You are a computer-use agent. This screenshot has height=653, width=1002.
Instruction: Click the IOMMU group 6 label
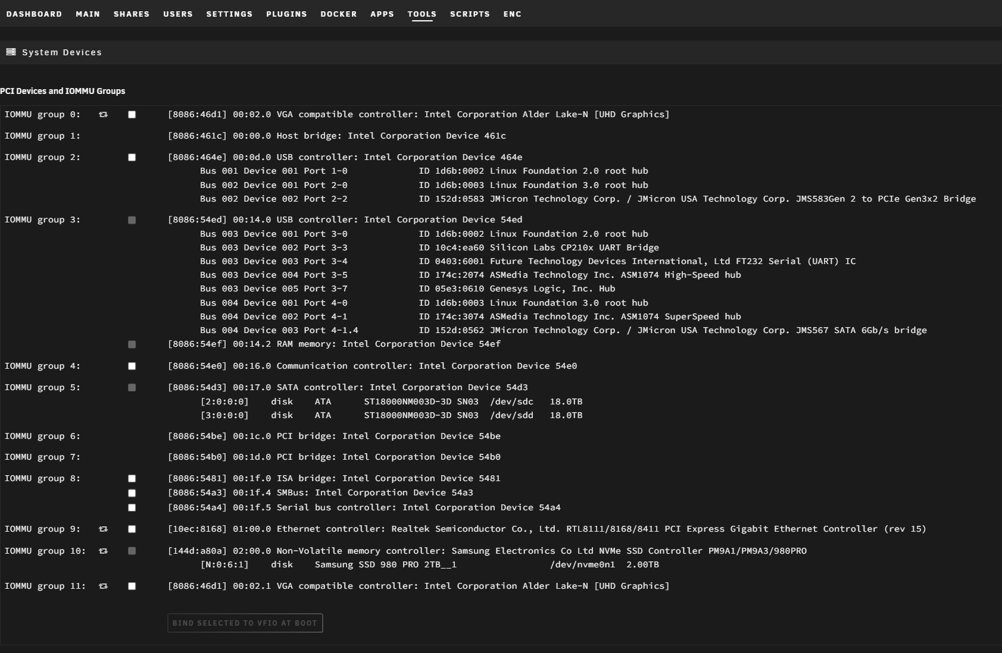pos(42,437)
